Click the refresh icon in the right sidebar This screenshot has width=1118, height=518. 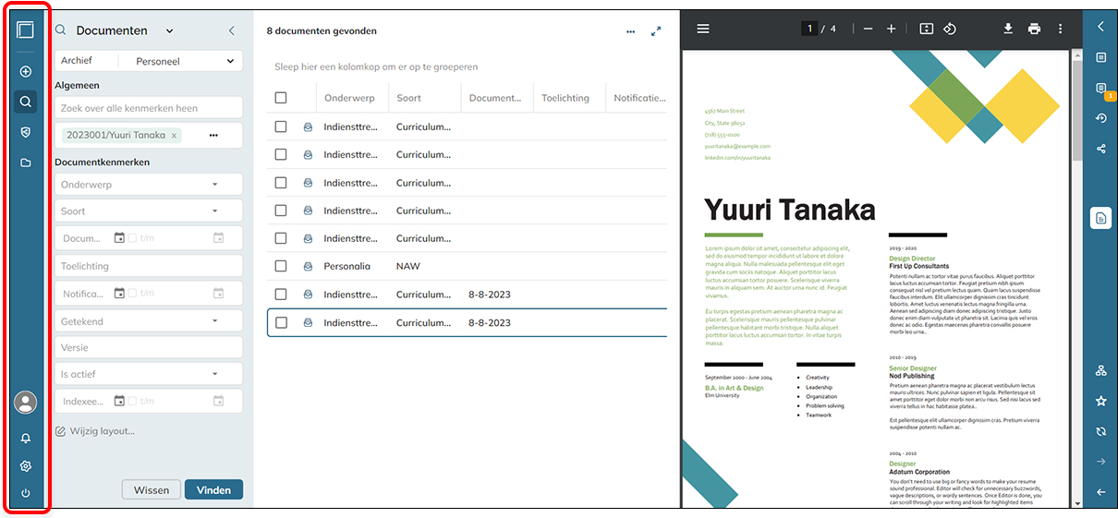[1101, 431]
